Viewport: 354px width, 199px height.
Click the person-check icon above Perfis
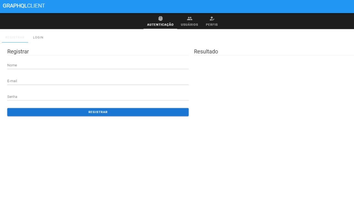[x=212, y=19]
